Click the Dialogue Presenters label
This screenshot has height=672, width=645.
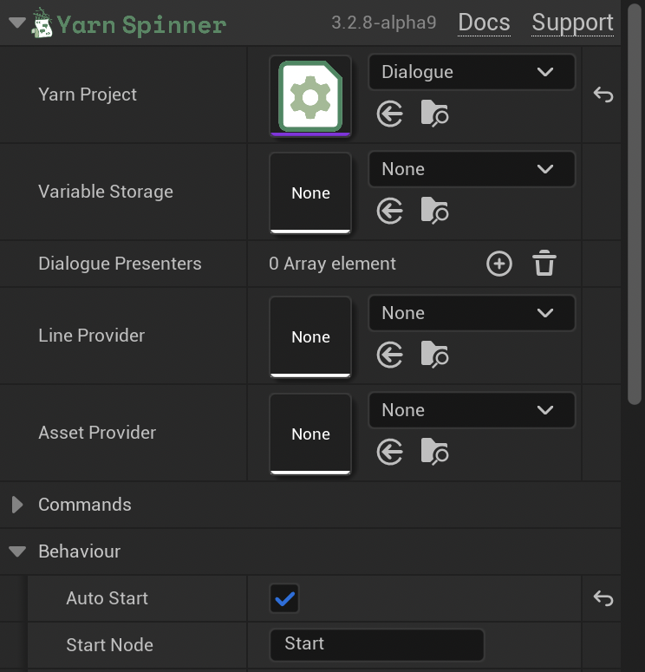coord(120,264)
